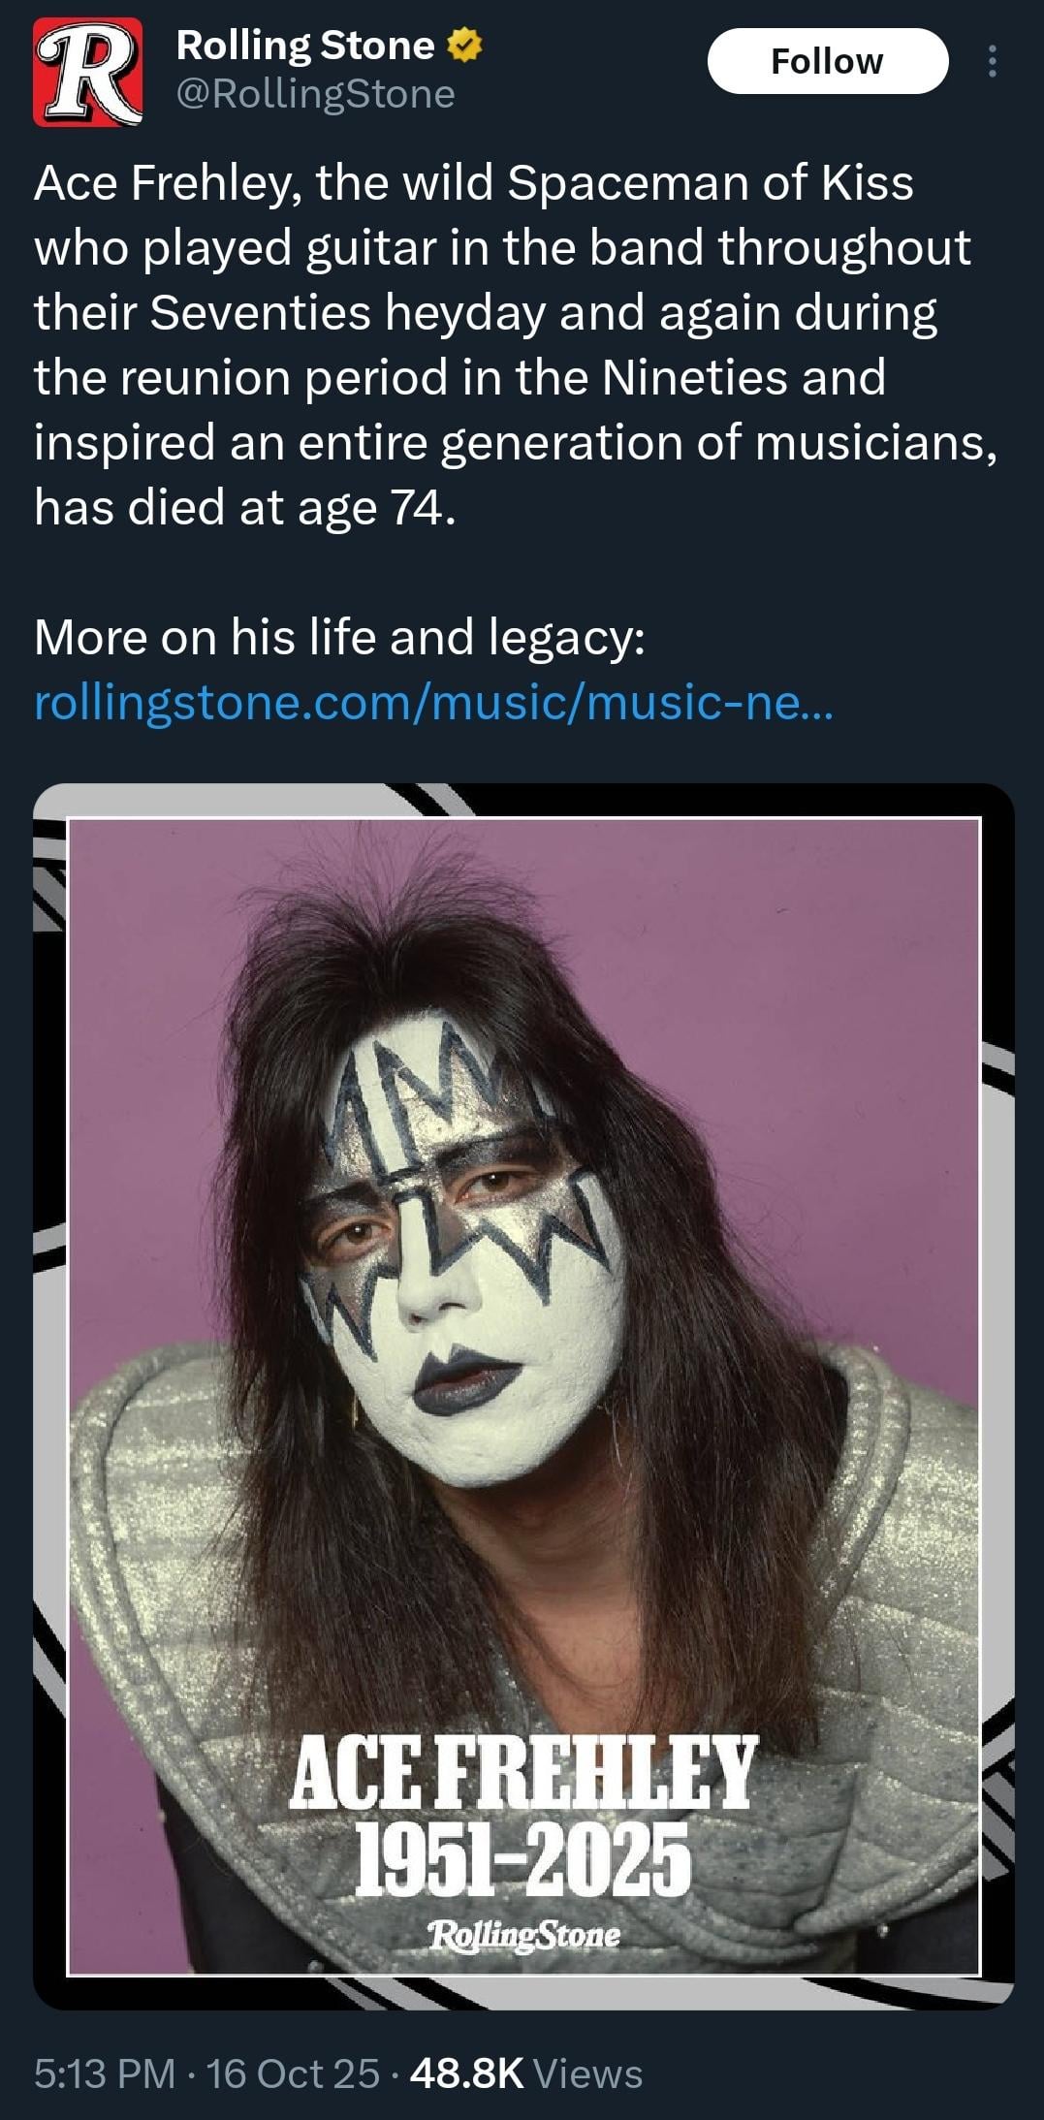Open the rollingstone.com article link
Screen dimensions: 1044x2120
[432, 702]
